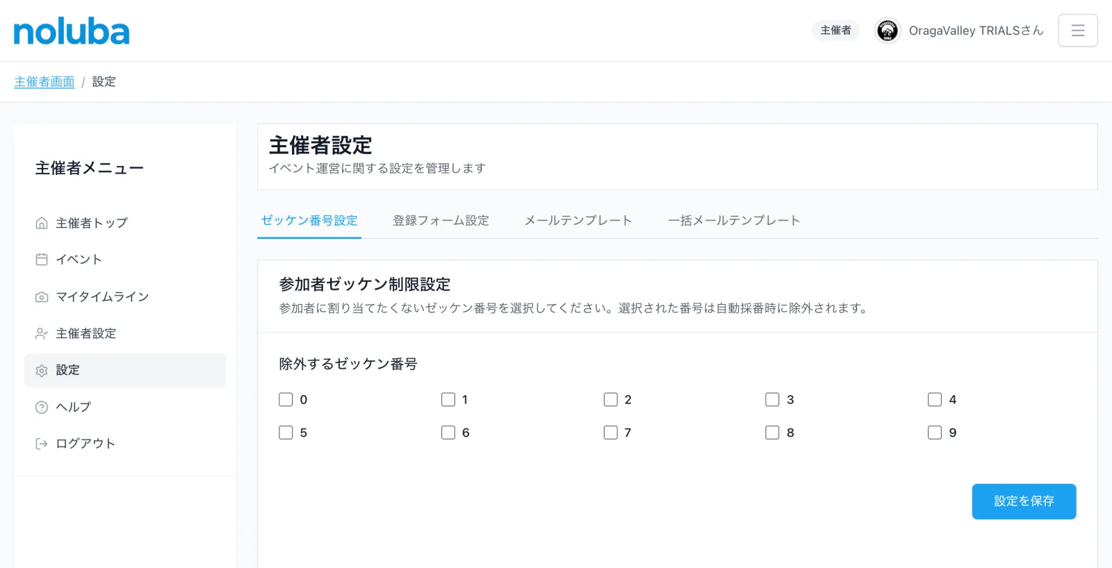Image resolution: width=1112 pixels, height=568 pixels.
Task: Click the noluba logo
Action: pyautogui.click(x=72, y=32)
